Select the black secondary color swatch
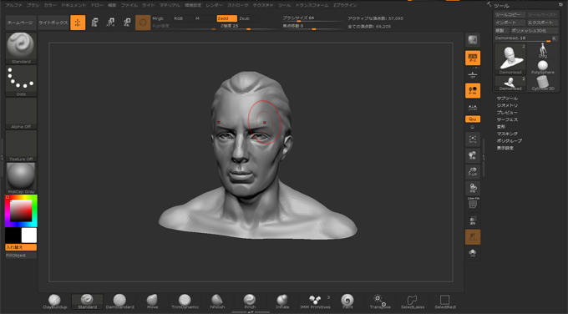The height and width of the screenshot is (314, 568). (13, 235)
